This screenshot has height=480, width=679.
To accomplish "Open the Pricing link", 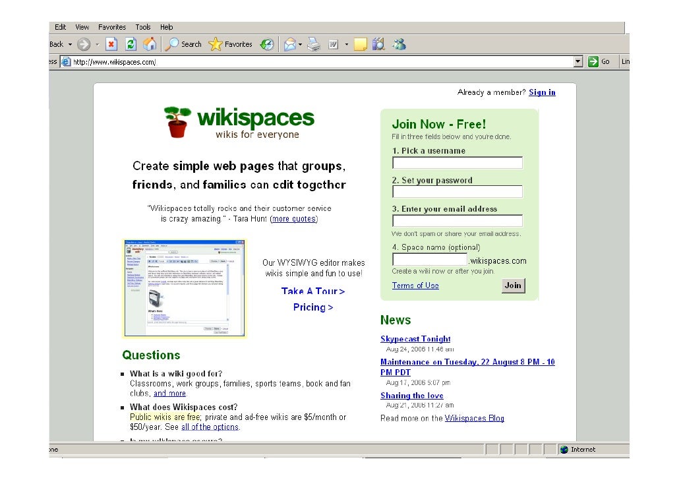I will pyautogui.click(x=312, y=307).
